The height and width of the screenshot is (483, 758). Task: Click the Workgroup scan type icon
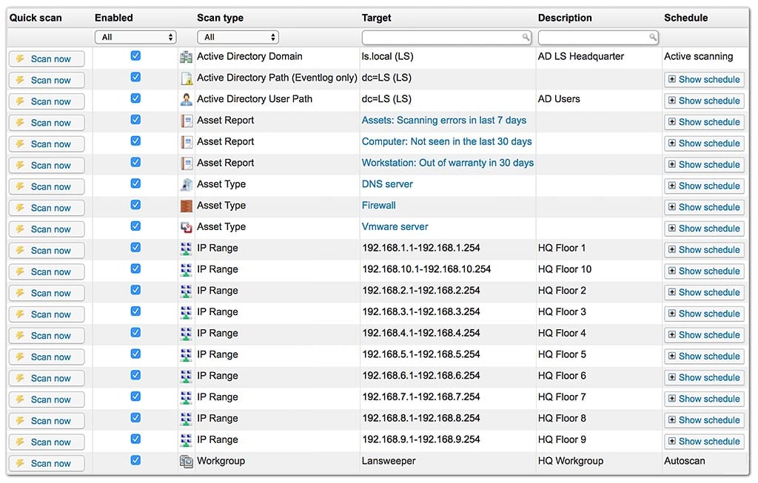pyautogui.click(x=186, y=462)
